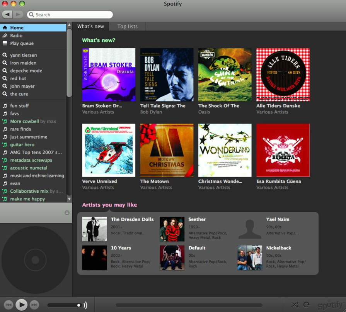The image size is (346, 312).
Task: Open the 'fun stuff' playlist
Action: click(x=33, y=106)
